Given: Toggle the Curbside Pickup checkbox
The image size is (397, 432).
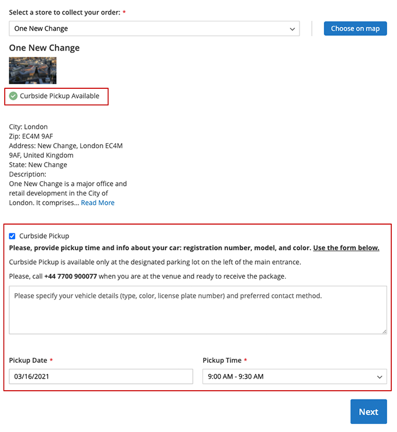Looking at the screenshot, I should point(12,236).
